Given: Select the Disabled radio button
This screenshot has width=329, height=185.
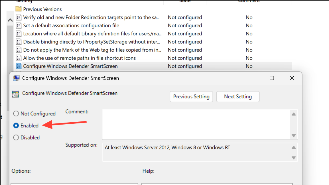Looking at the screenshot, I should coord(16,137).
